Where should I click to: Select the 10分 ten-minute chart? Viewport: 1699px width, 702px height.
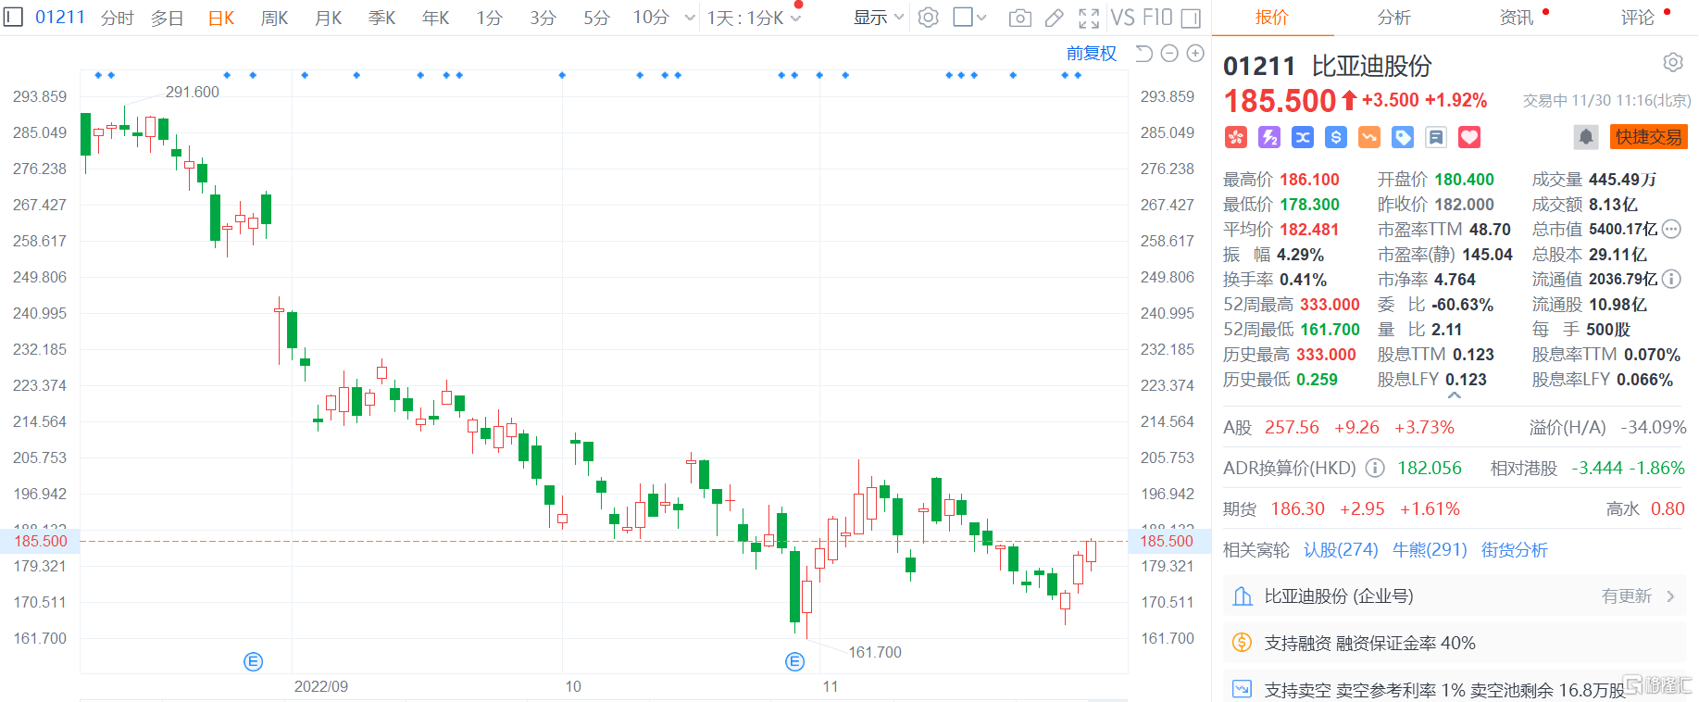tap(651, 18)
